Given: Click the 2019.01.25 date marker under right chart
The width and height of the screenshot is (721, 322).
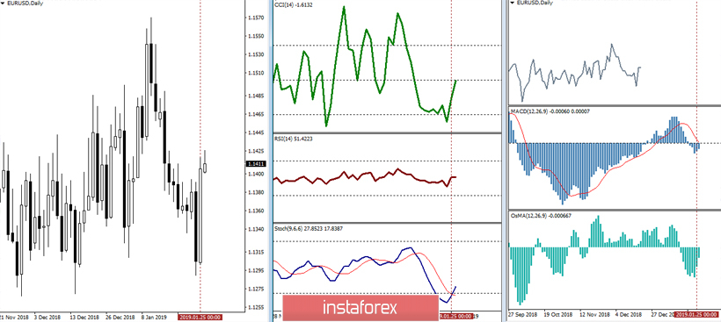Looking at the screenshot, I should pos(696,315).
